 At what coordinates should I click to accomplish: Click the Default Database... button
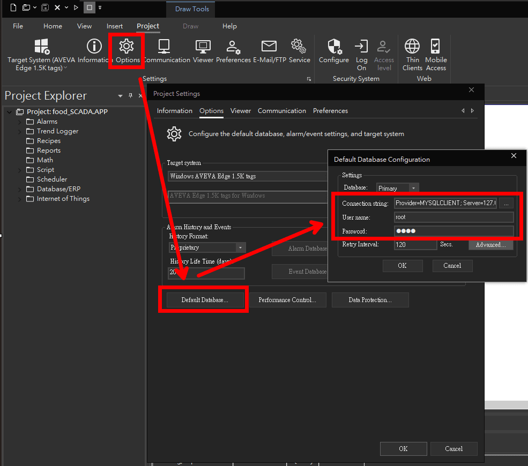coord(205,300)
